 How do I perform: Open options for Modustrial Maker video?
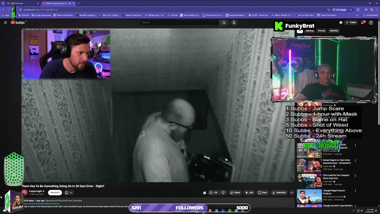click(355, 145)
